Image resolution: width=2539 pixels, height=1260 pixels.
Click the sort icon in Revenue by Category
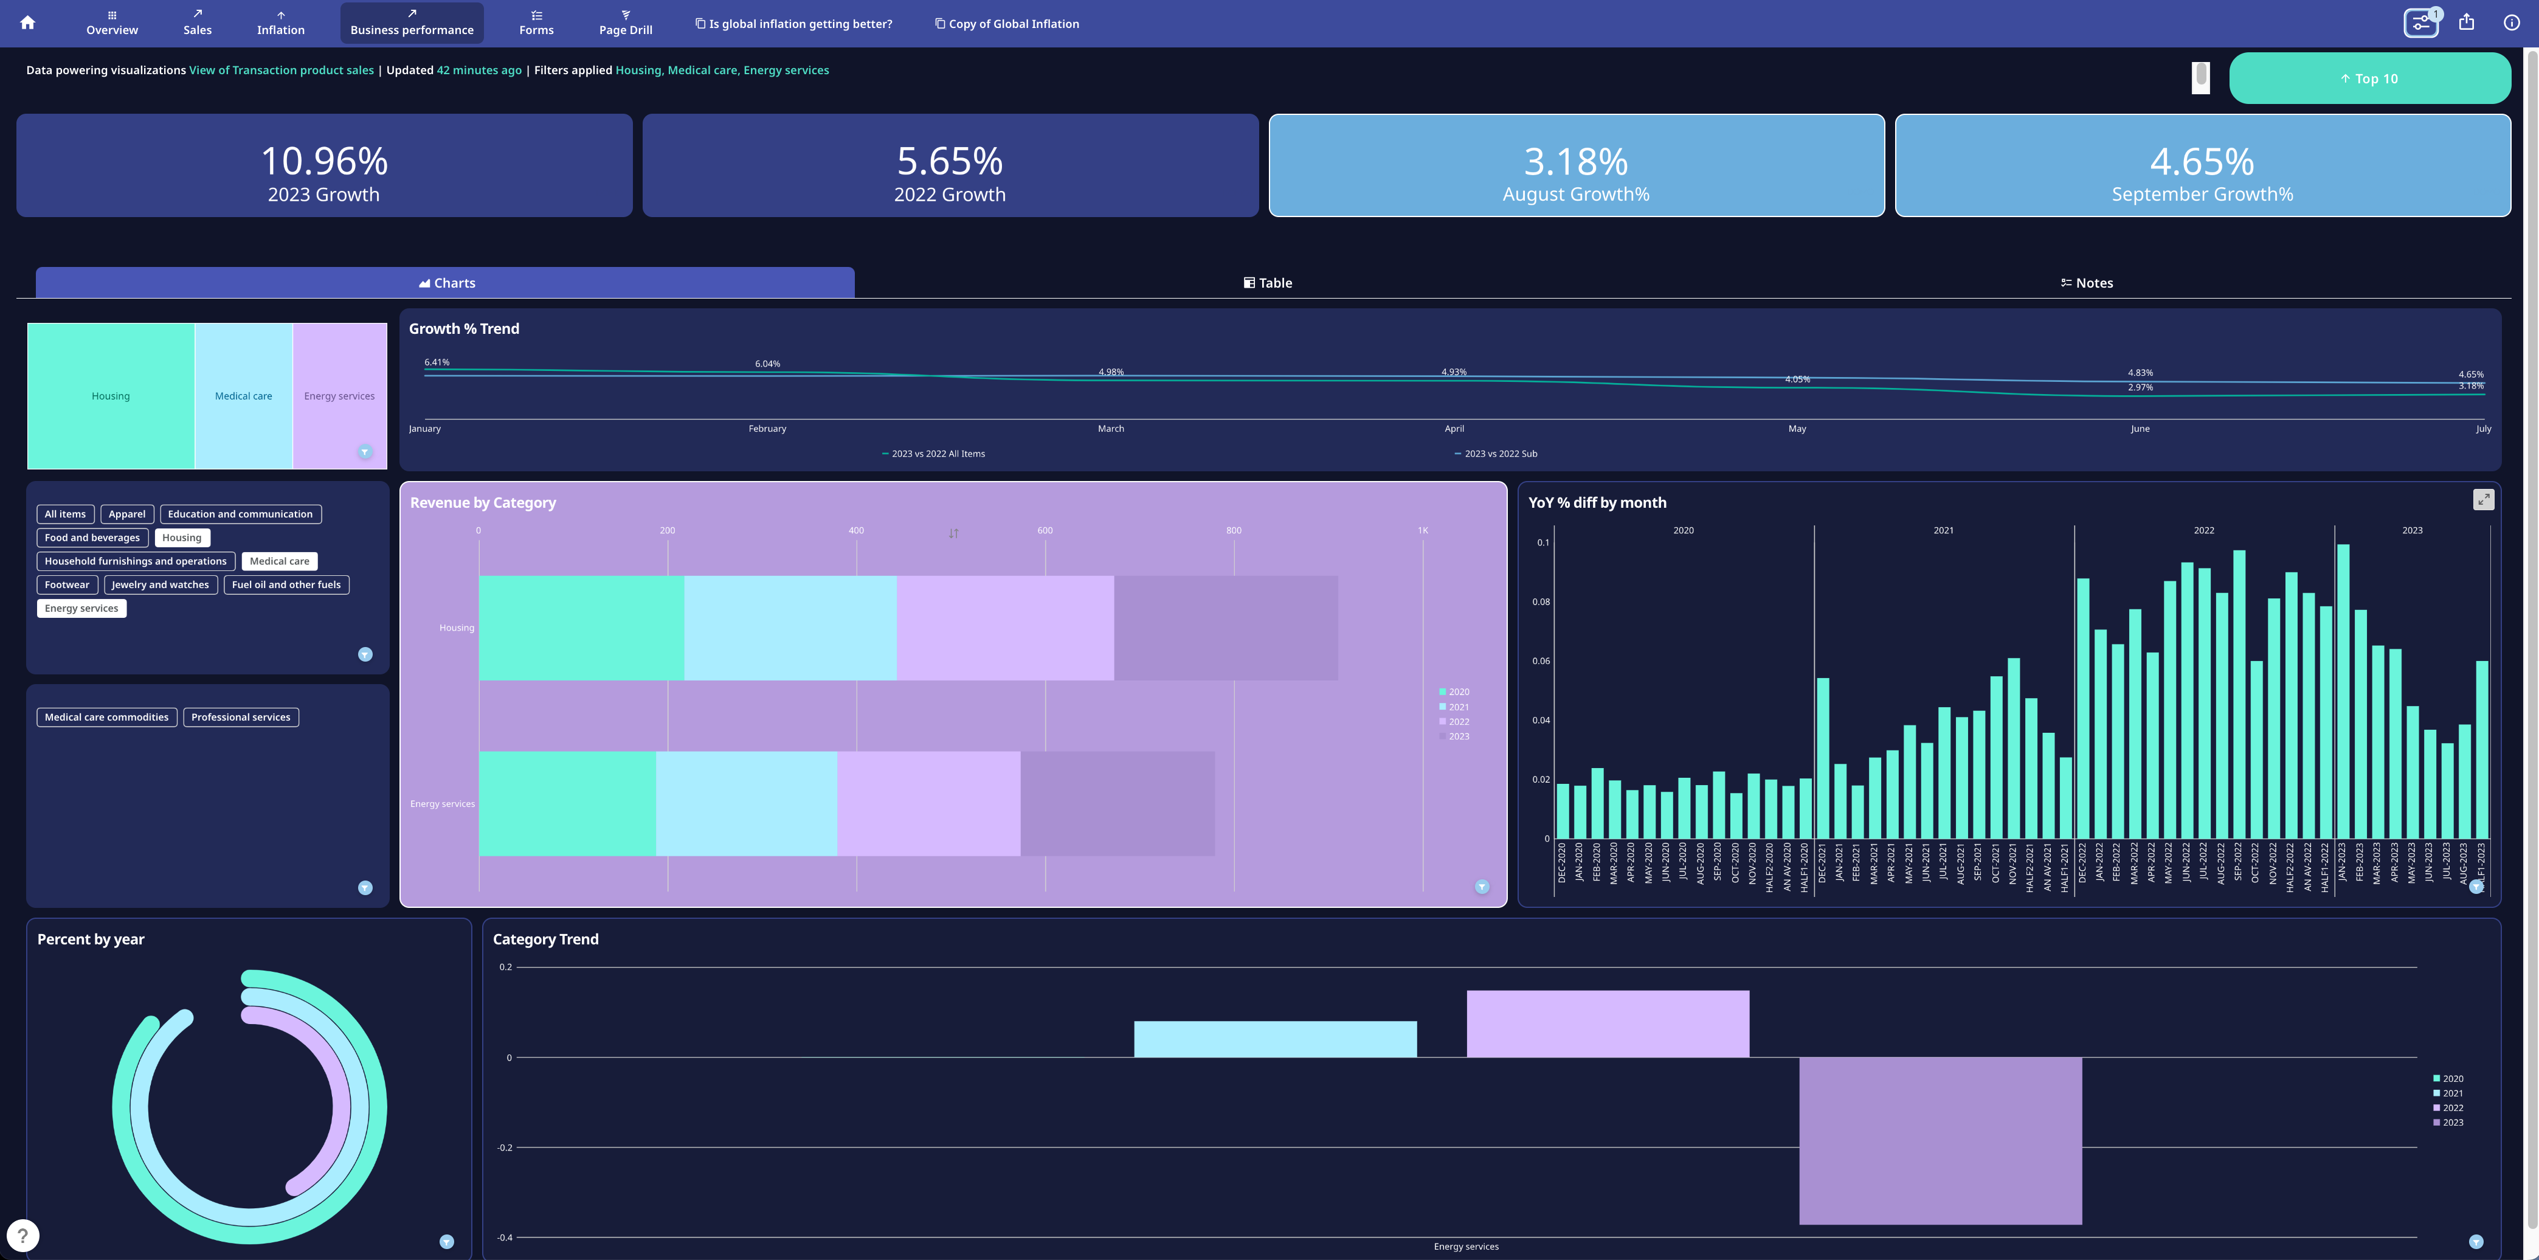coord(953,533)
